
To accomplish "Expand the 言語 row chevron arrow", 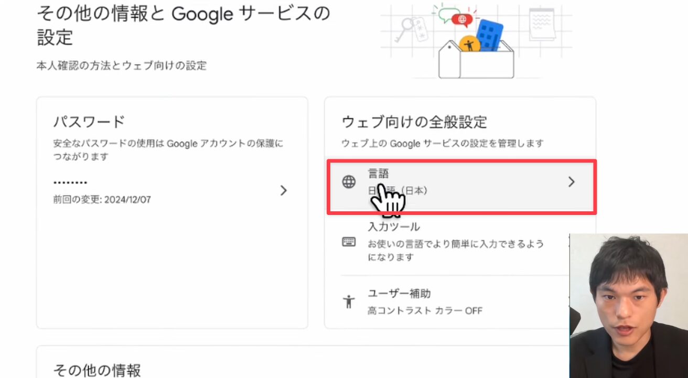I will (572, 182).
